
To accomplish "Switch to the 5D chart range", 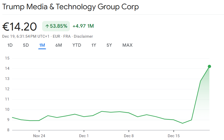I will (26, 45).
